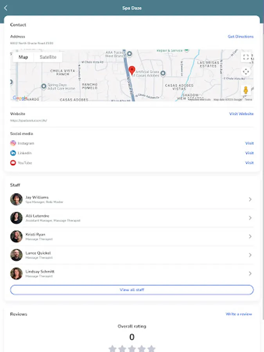
Task: Expand Jay Williams staff entry chevron
Action: point(250,199)
